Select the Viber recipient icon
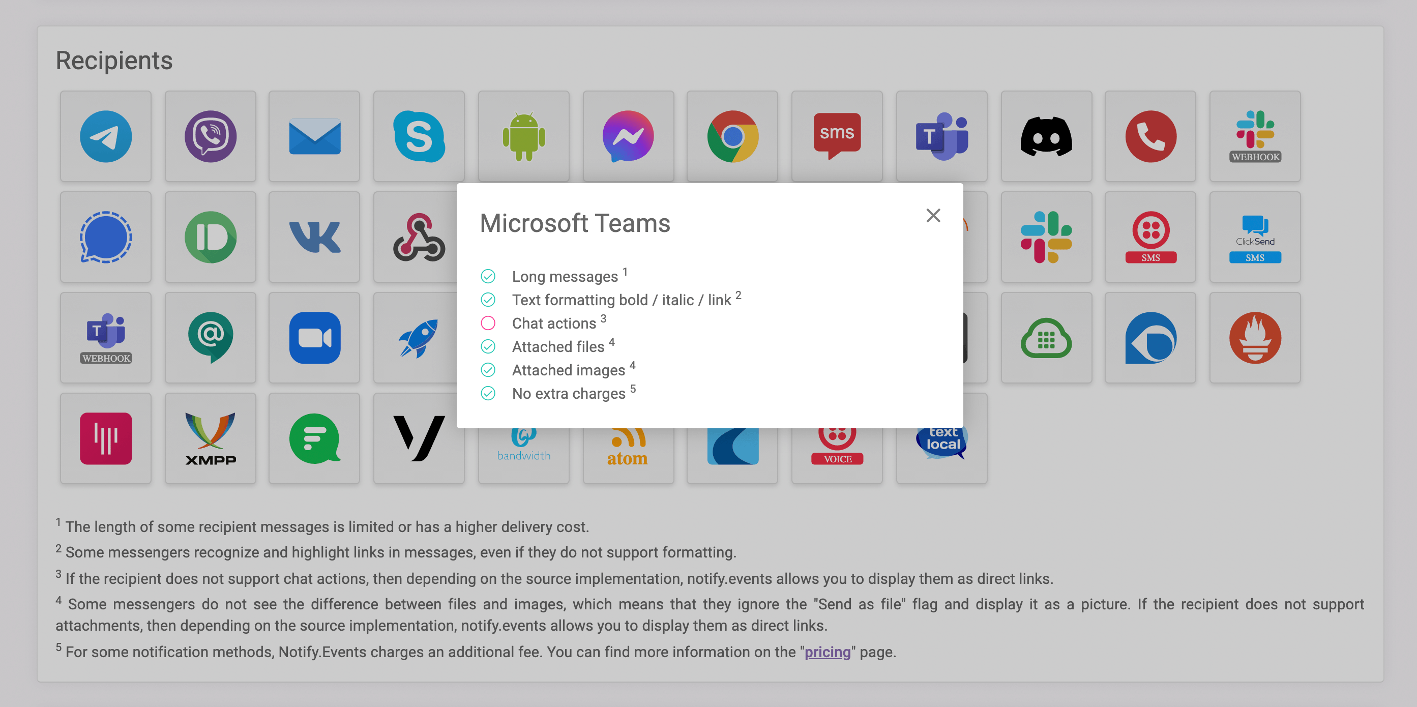 210,136
